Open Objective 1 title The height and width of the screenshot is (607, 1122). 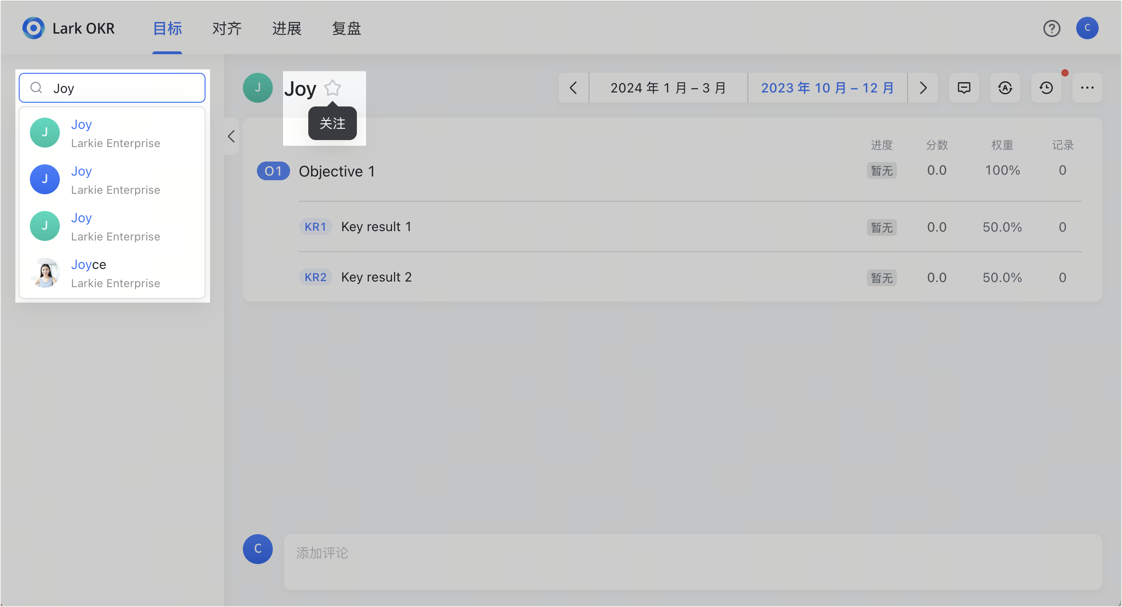[x=337, y=171]
